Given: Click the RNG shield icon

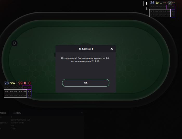Looking at the screenshot, I should [x=14, y=113].
